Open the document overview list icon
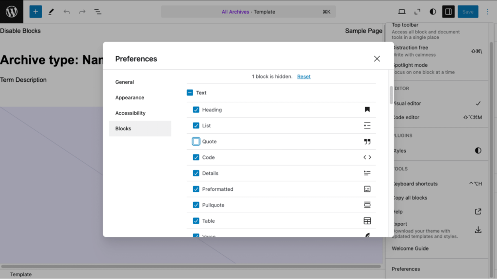This screenshot has width=497, height=279. (98, 12)
